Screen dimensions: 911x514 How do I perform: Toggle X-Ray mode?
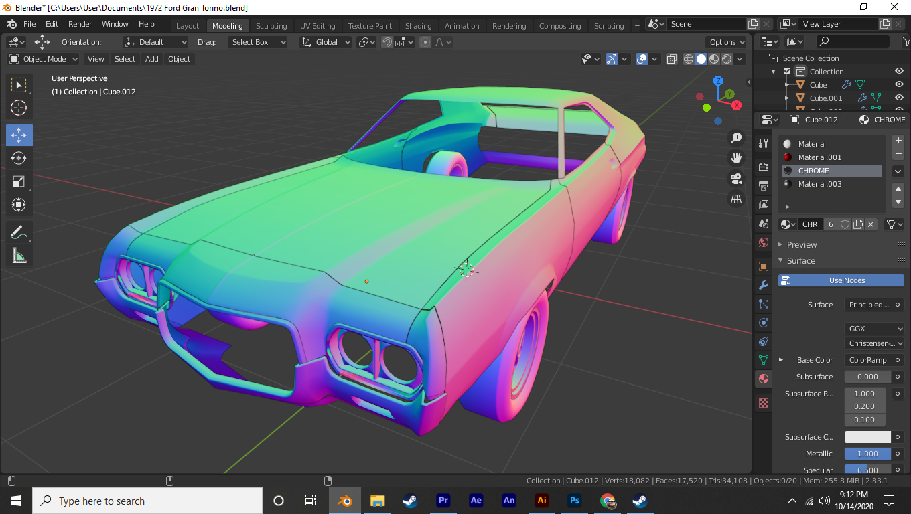point(672,59)
